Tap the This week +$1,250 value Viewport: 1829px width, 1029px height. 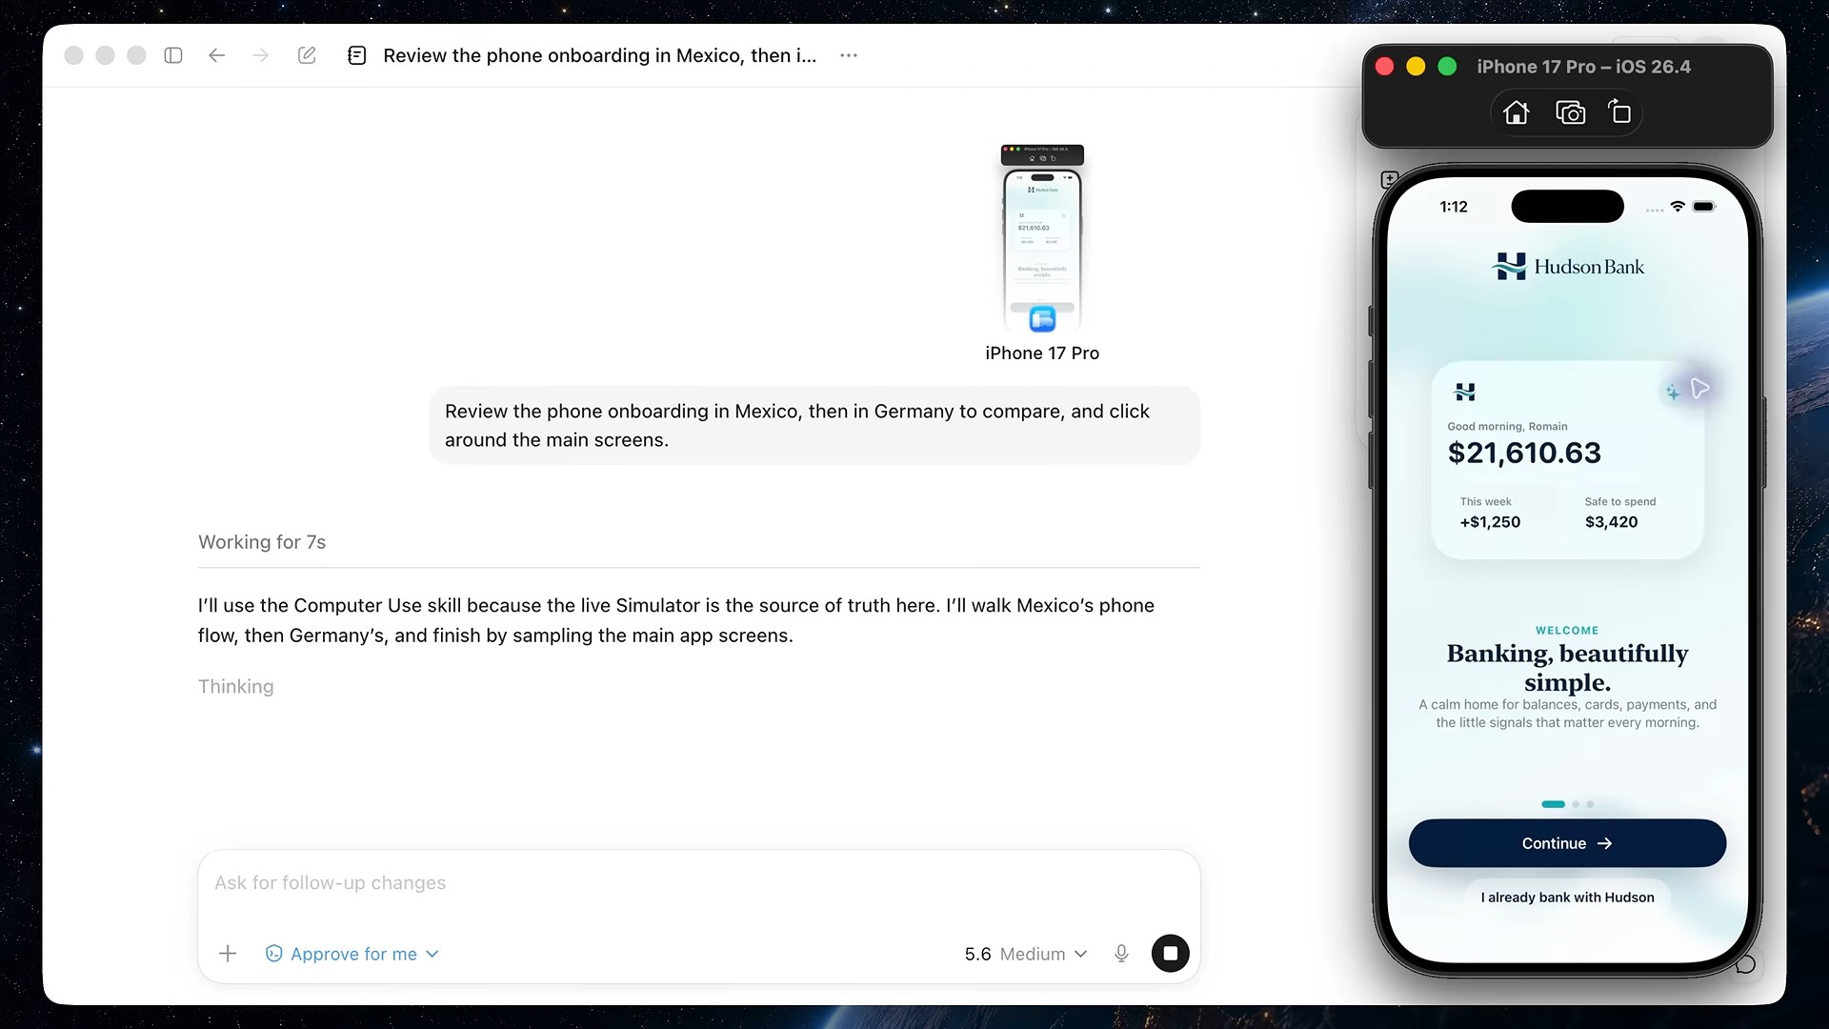point(1490,522)
